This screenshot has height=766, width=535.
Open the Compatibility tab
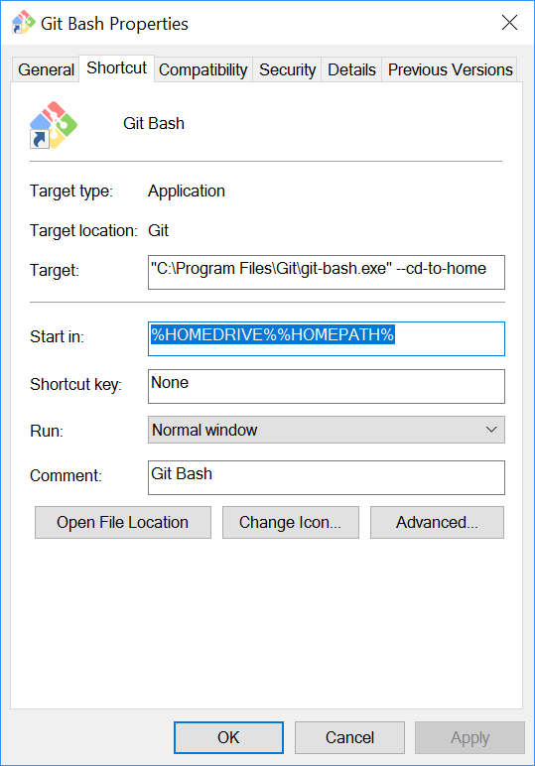(203, 69)
